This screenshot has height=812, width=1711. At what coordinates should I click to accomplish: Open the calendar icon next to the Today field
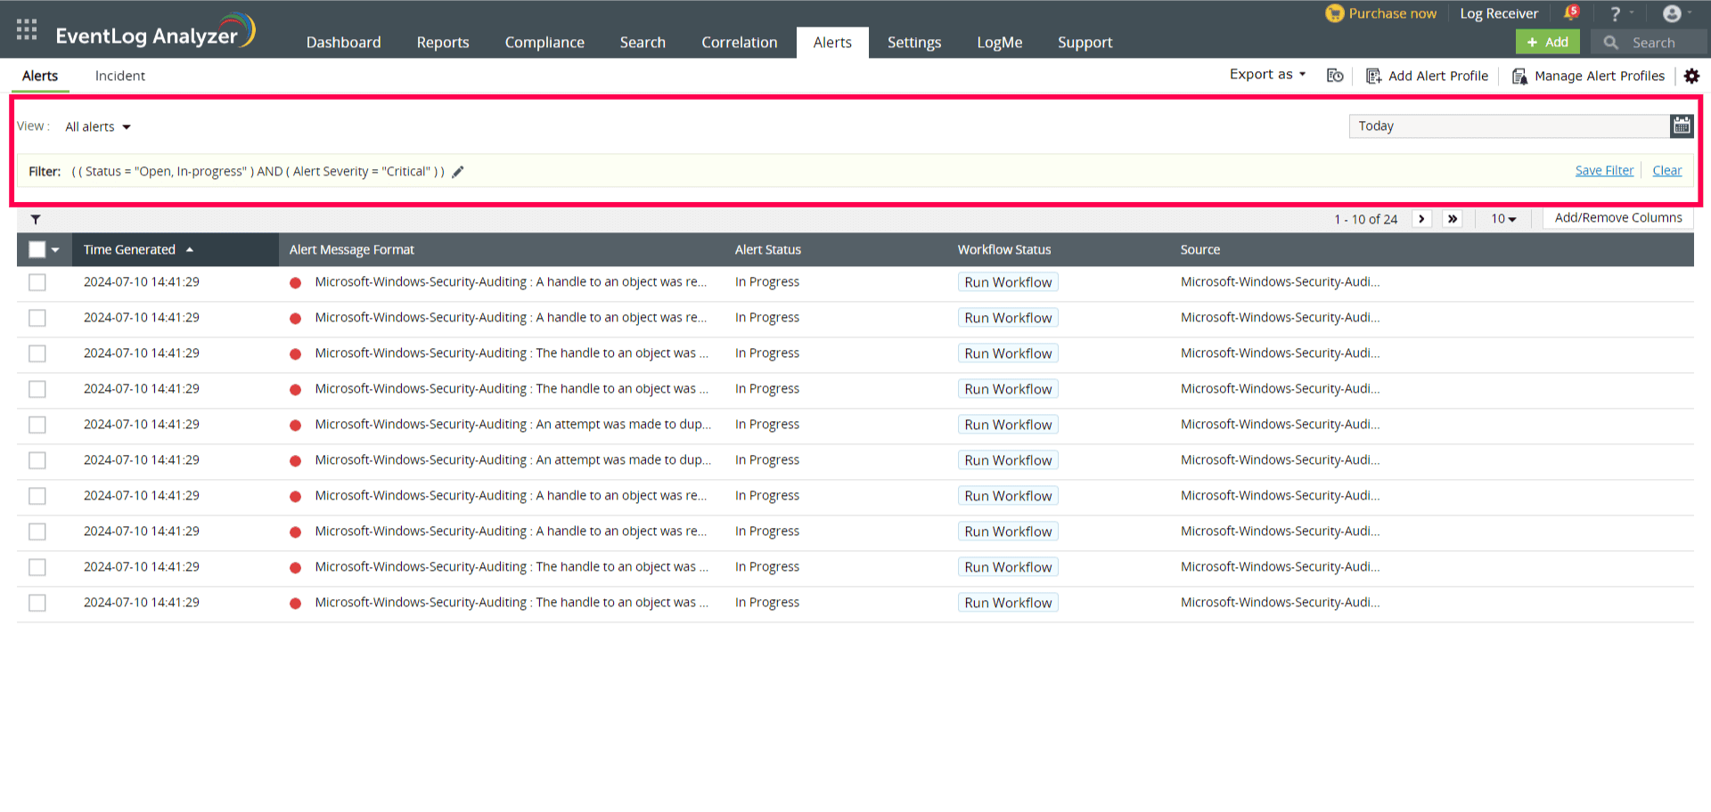point(1682,126)
